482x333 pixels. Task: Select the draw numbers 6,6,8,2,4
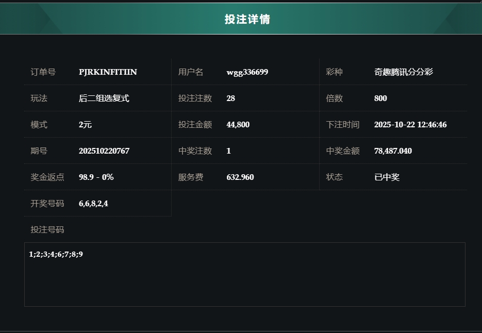(93, 204)
